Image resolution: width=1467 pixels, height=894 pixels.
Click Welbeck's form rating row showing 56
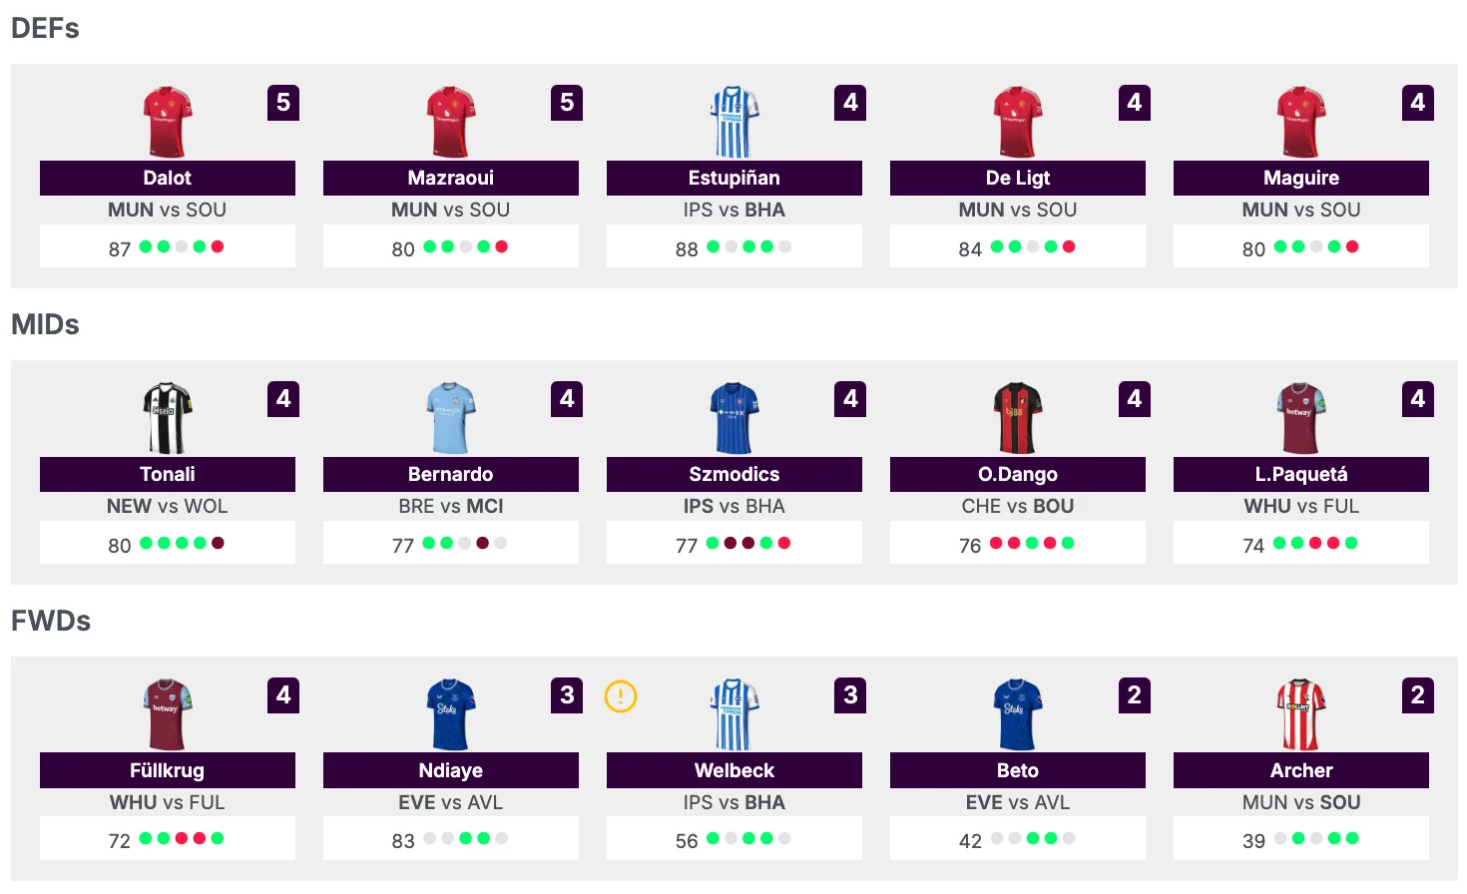[733, 840]
